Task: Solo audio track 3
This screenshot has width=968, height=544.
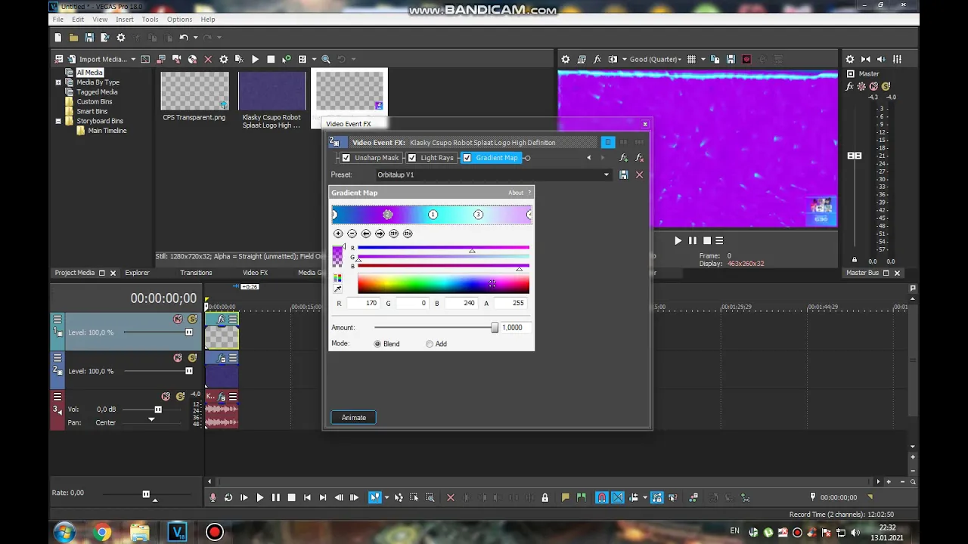Action: pyautogui.click(x=180, y=397)
